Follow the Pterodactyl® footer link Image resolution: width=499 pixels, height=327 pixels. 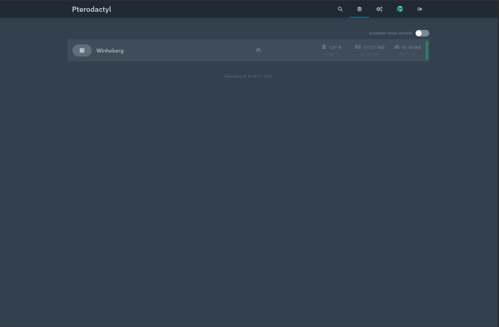235,76
